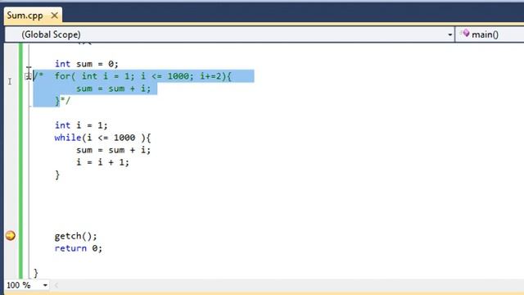Viewport: 524px width, 295px height.
Task: Click the 'int i = 1;' declaration
Action: pos(81,125)
